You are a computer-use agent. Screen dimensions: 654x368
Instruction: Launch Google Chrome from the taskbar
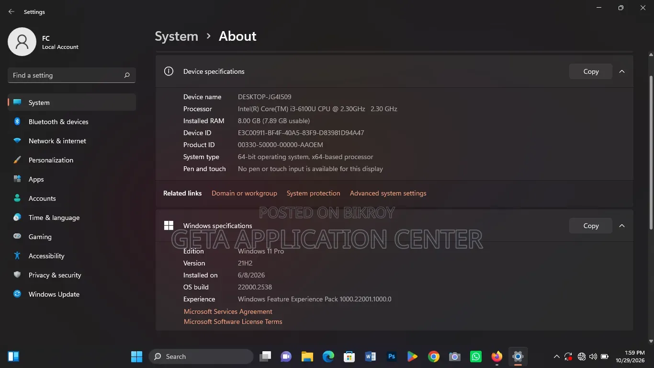pos(434,356)
